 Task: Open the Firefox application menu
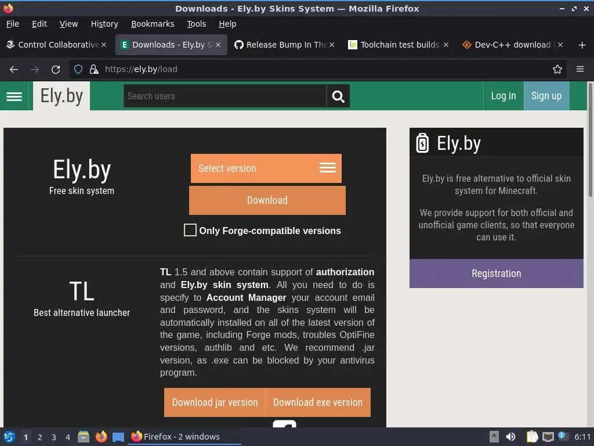(x=580, y=70)
